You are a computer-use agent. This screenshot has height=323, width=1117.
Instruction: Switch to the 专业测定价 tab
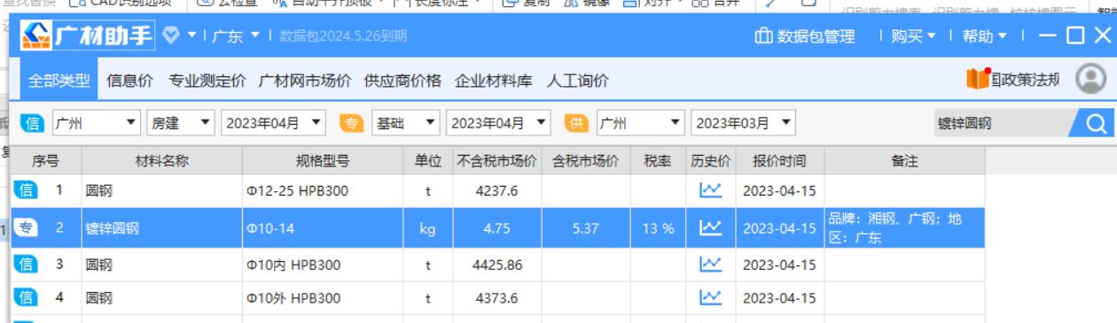[x=207, y=81]
